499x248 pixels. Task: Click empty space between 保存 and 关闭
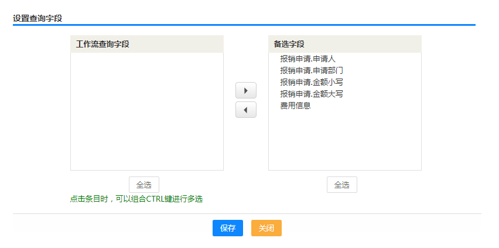pos(247,228)
